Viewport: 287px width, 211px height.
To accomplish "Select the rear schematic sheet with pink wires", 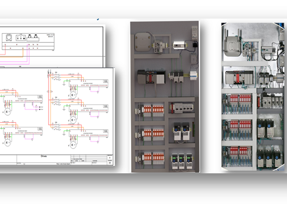I will (53, 46).
